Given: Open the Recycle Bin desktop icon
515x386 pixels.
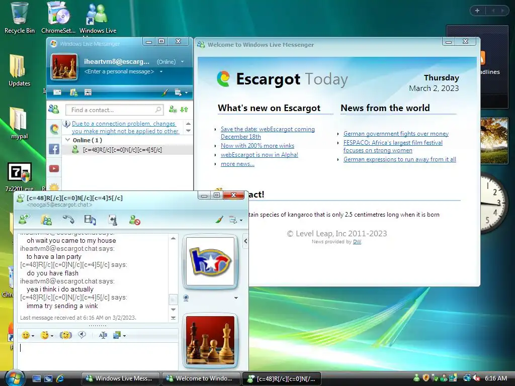Looking at the screenshot, I should (20, 18).
